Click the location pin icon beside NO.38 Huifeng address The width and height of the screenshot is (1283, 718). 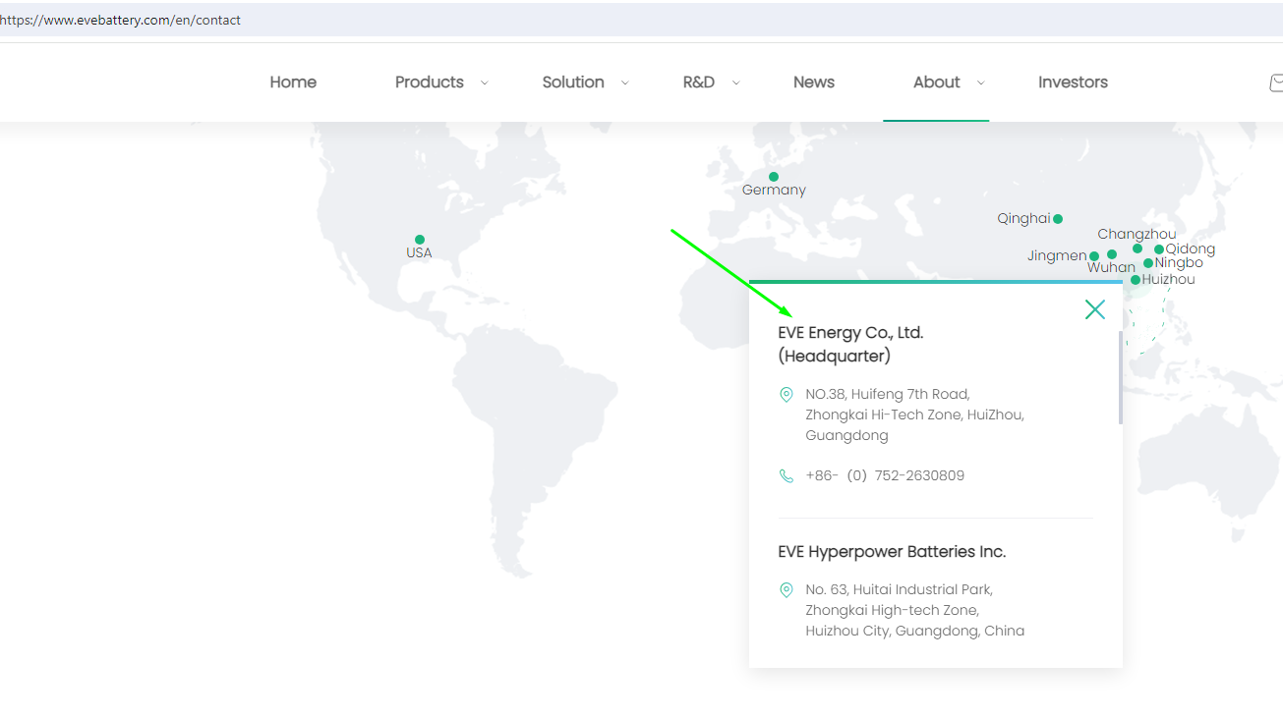click(786, 395)
